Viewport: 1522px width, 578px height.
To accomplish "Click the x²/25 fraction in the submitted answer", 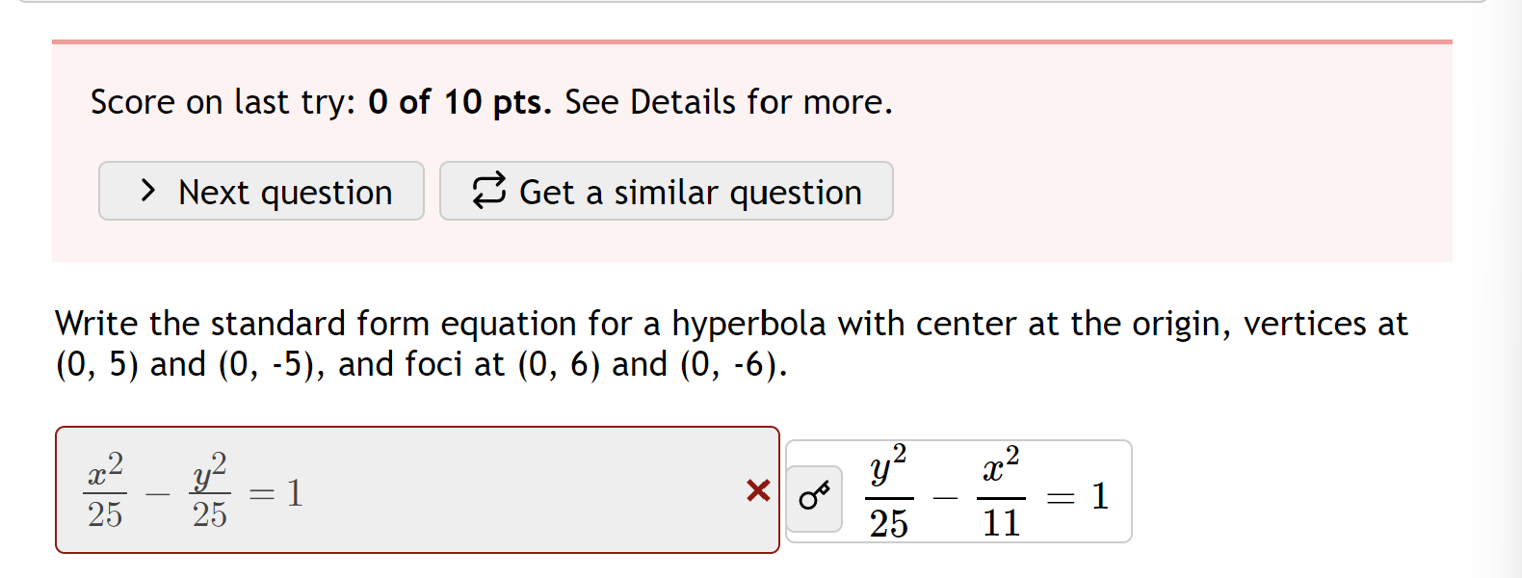I will tap(105, 491).
